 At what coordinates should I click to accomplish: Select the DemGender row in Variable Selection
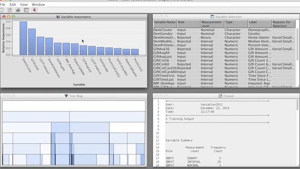pos(224,34)
